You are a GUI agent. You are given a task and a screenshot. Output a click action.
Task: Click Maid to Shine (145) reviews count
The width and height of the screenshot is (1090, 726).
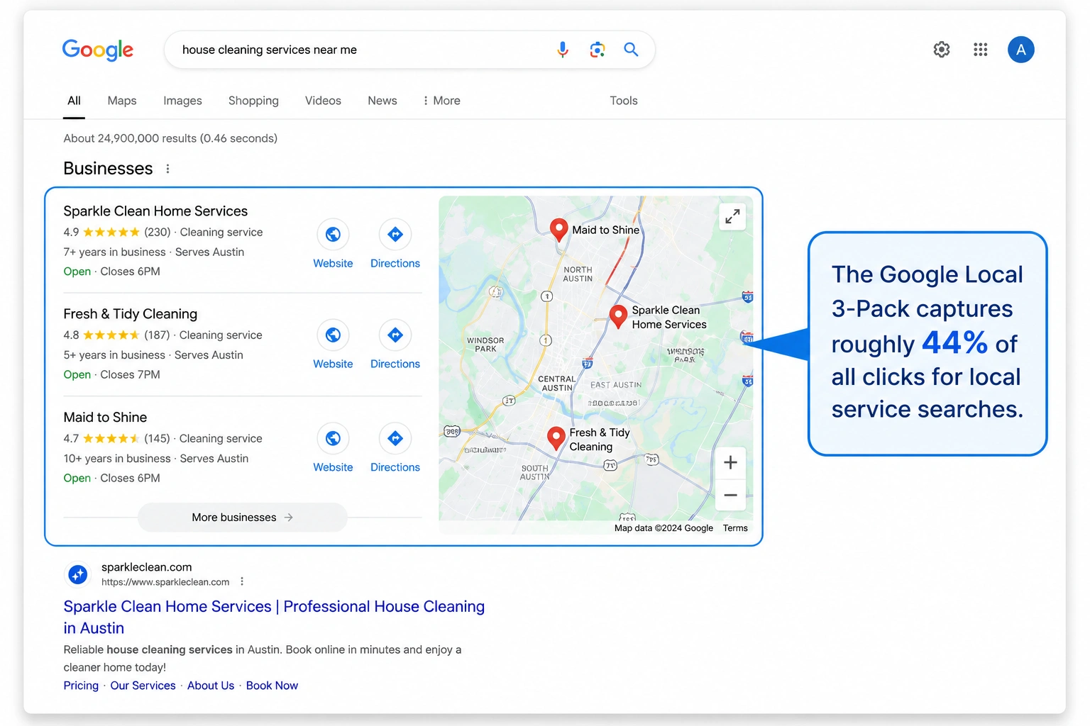pyautogui.click(x=157, y=439)
